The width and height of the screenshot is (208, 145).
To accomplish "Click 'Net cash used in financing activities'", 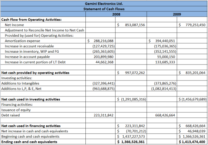I will pyautogui.click(x=31, y=126).
